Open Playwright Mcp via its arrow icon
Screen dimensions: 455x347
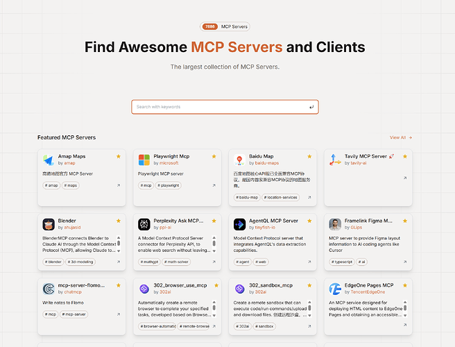214,185
